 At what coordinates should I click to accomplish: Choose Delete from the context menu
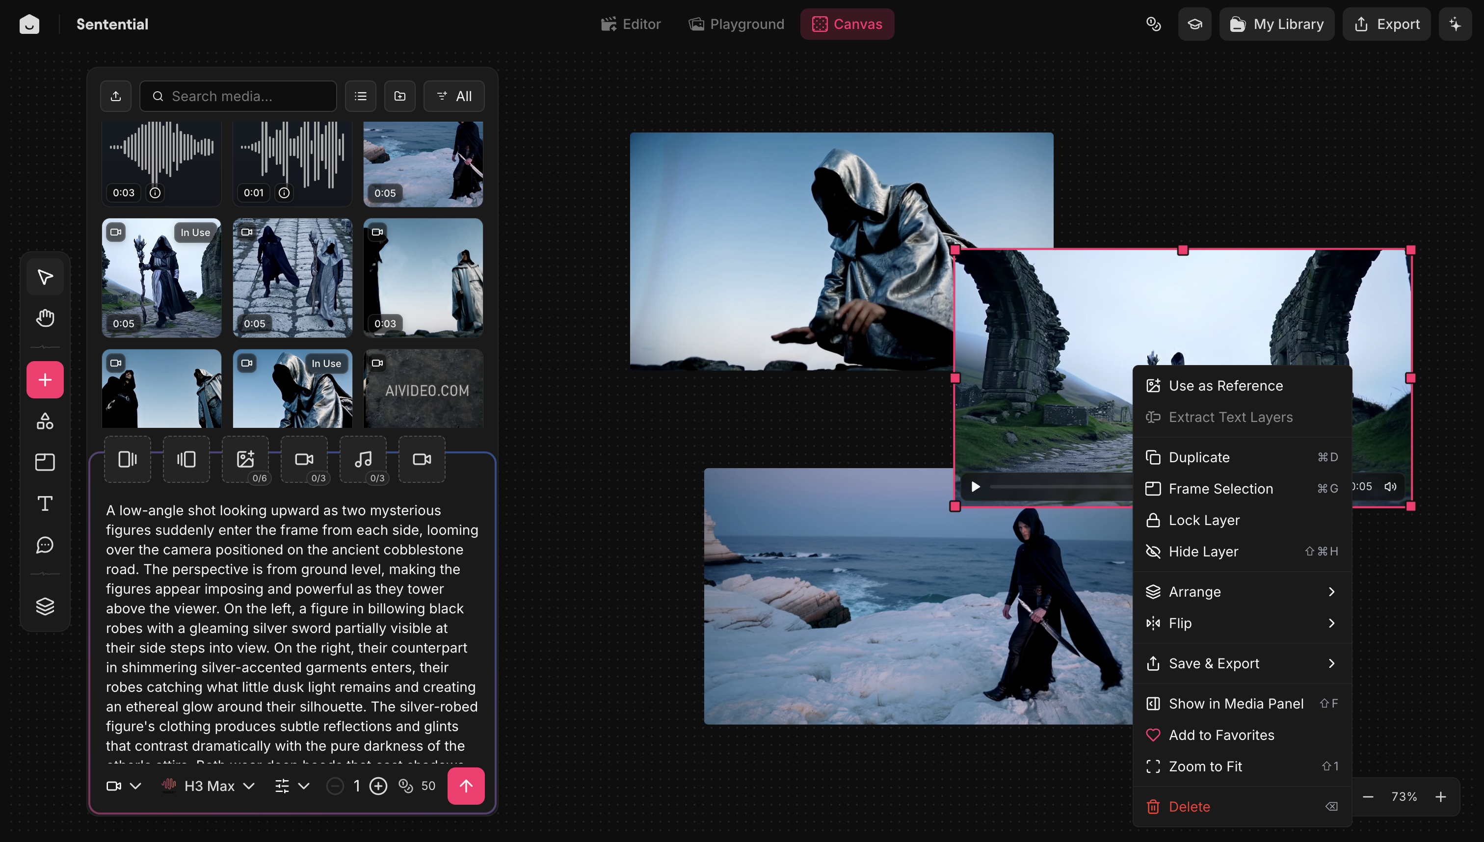pos(1242,806)
